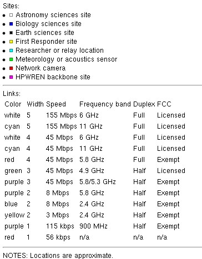This screenshot has height=259, width=202.
Task: Click the Speed column header
Action: (56, 104)
